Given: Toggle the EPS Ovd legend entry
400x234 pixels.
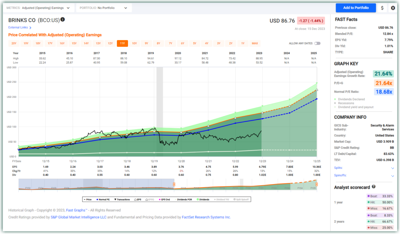Looking at the screenshot, I should 164,199.
